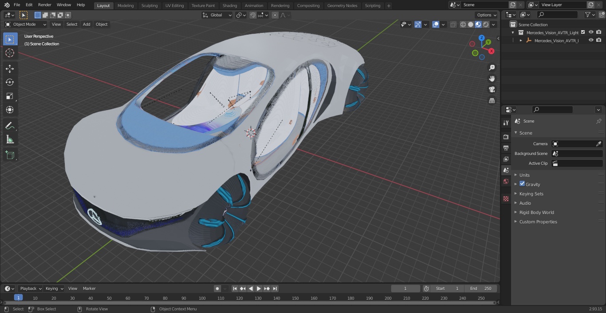Select the Cursor tool in the toolbar
Screen dimensions: 606x313
[10, 53]
